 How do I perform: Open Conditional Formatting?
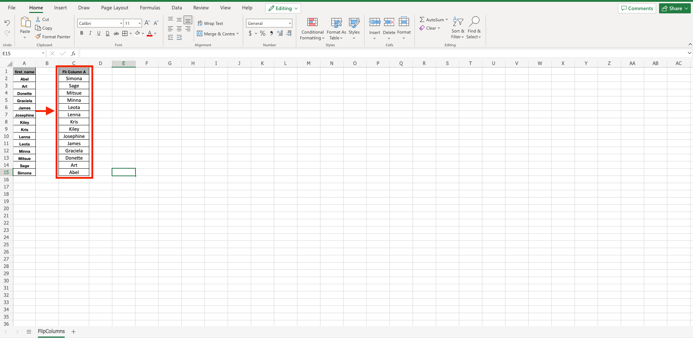click(312, 29)
